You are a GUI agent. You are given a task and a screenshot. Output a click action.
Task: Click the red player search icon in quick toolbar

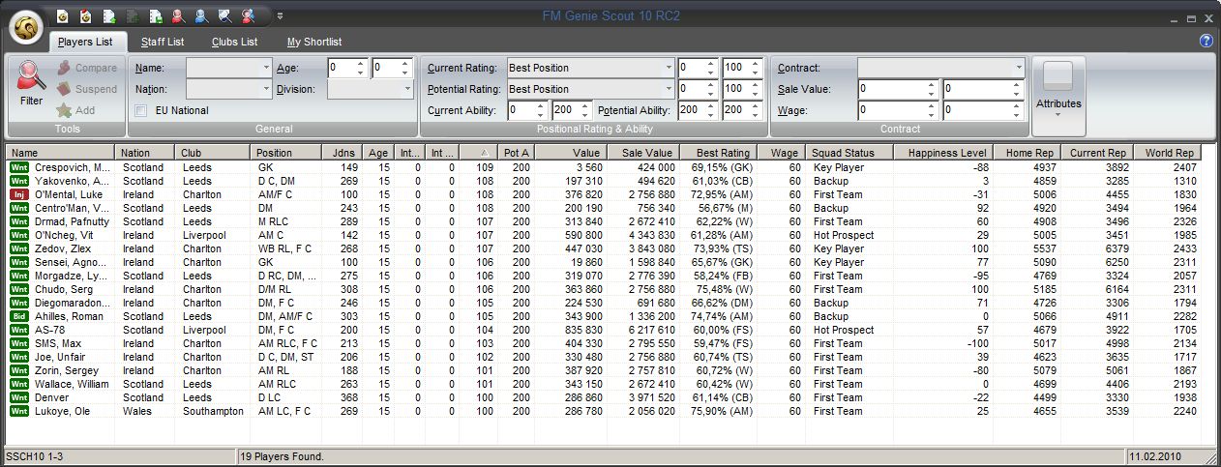(178, 15)
